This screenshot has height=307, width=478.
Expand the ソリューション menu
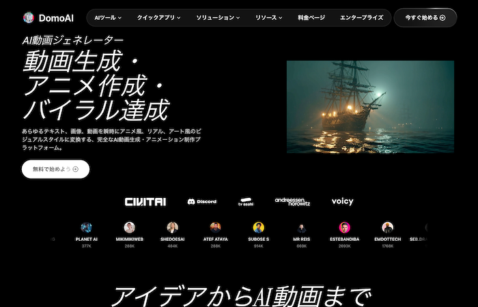coord(217,18)
